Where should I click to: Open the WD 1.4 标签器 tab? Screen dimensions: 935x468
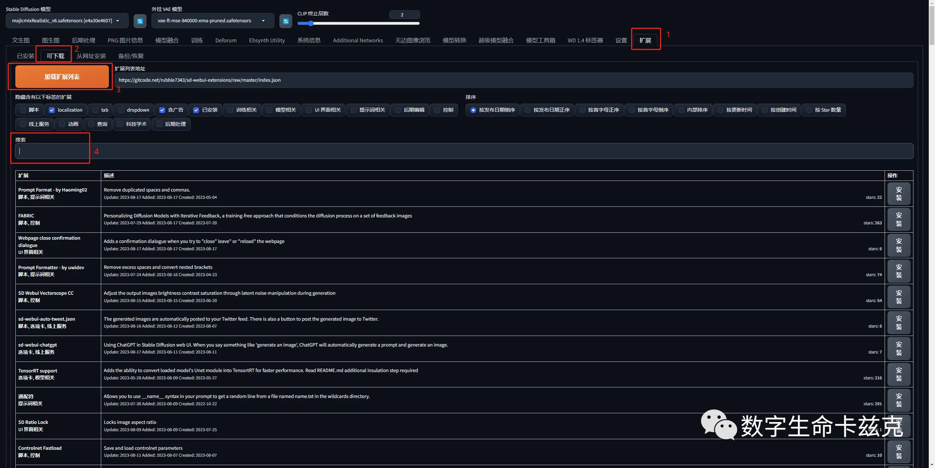[x=585, y=40]
